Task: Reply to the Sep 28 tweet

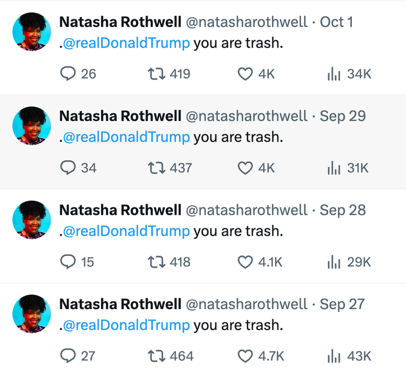Action: click(68, 262)
